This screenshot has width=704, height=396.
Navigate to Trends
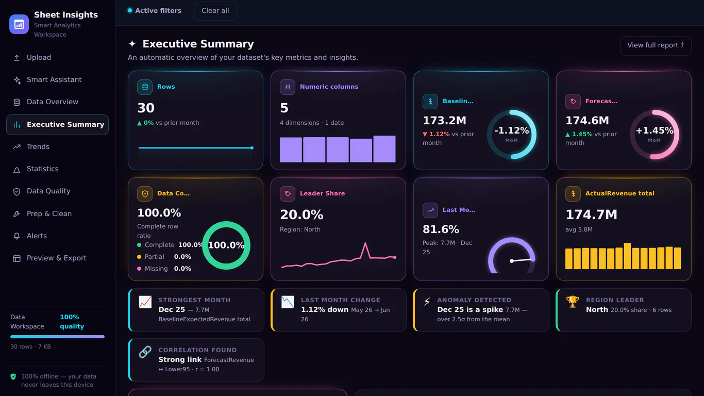click(57, 147)
